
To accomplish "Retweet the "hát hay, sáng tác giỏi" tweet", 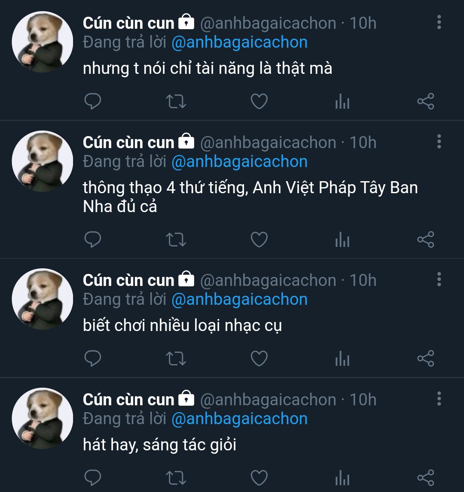I will (x=176, y=478).
